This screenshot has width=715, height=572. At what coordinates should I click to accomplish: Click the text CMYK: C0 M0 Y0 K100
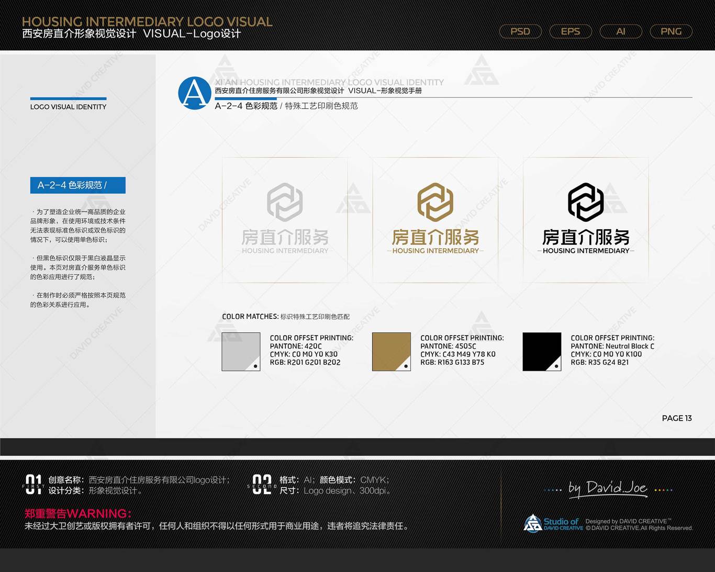606,354
